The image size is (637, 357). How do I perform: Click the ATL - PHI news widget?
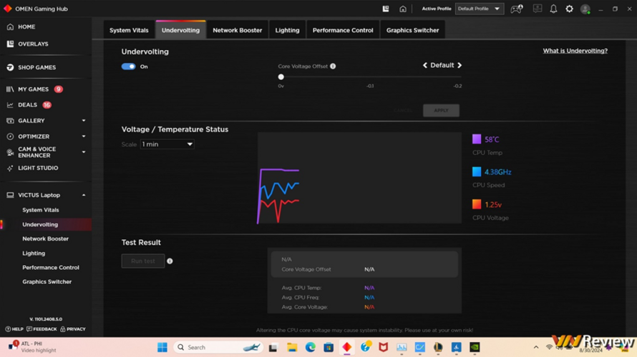tap(32, 347)
